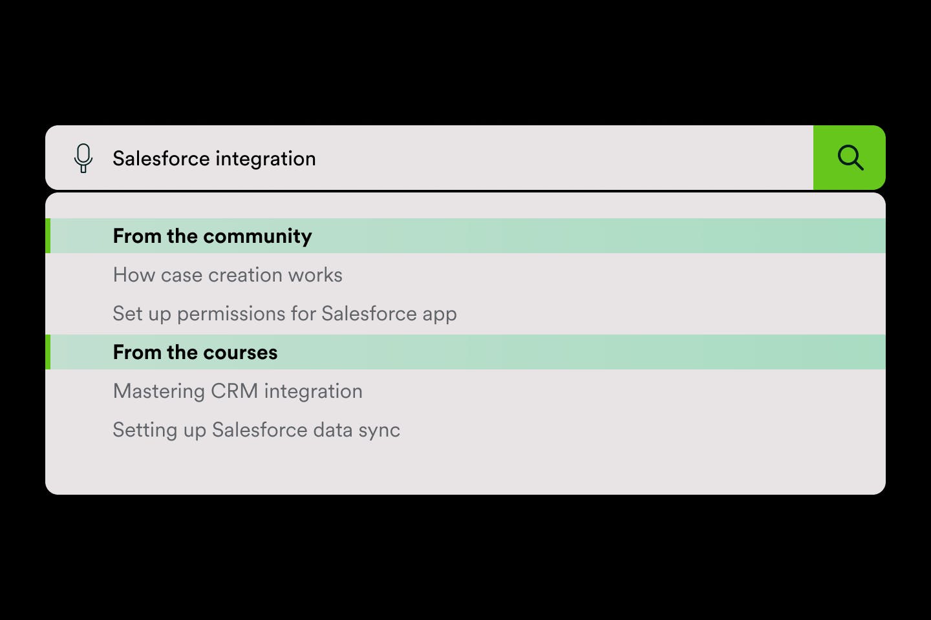Click the word "Salesforce" in search query
The width and height of the screenshot is (931, 620).
pyautogui.click(x=161, y=158)
